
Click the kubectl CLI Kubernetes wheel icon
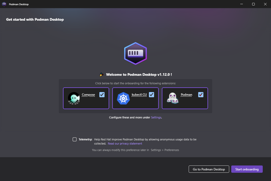[123, 98]
